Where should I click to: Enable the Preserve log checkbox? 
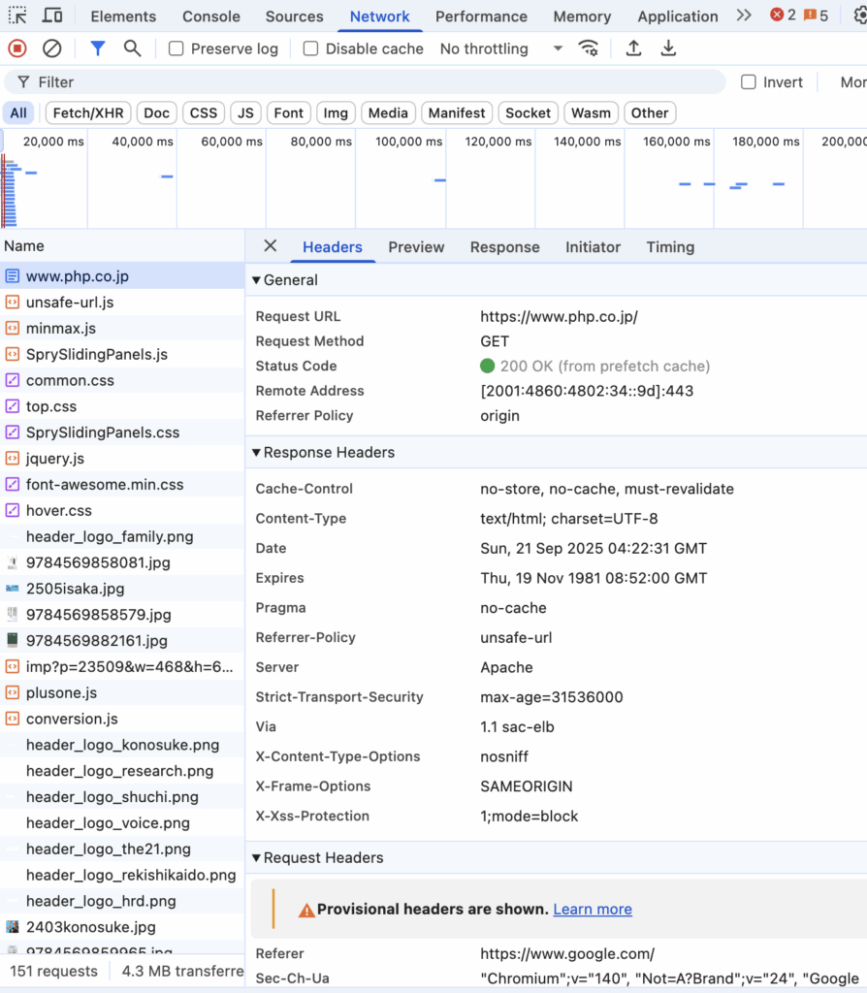click(177, 48)
